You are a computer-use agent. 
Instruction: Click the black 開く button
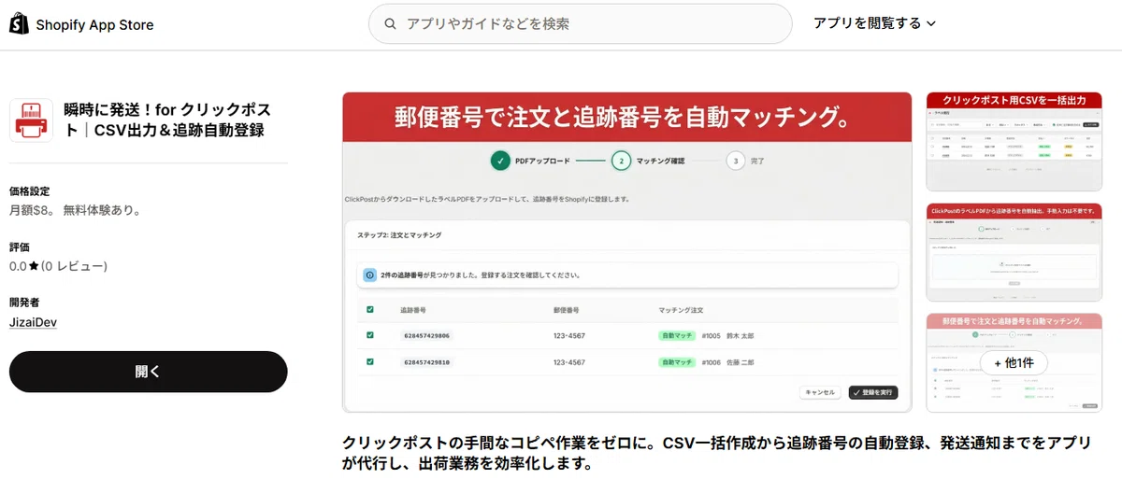(x=149, y=372)
